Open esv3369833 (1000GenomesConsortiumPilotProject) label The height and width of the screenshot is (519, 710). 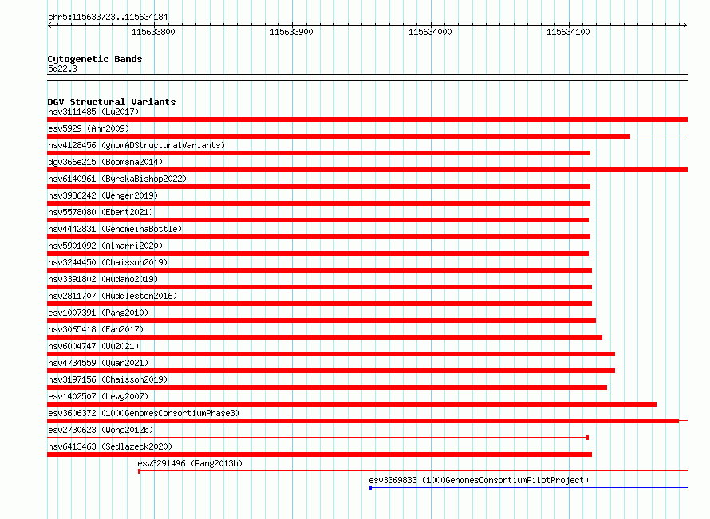(x=479, y=480)
